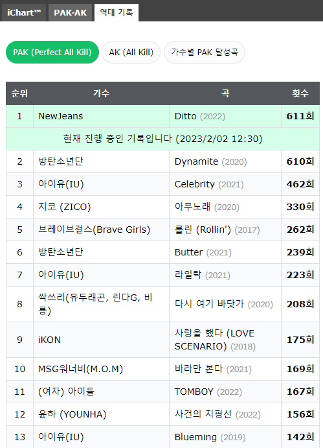This screenshot has width=323, height=448.
Task: Click the 330회 count cell
Action: point(300,207)
